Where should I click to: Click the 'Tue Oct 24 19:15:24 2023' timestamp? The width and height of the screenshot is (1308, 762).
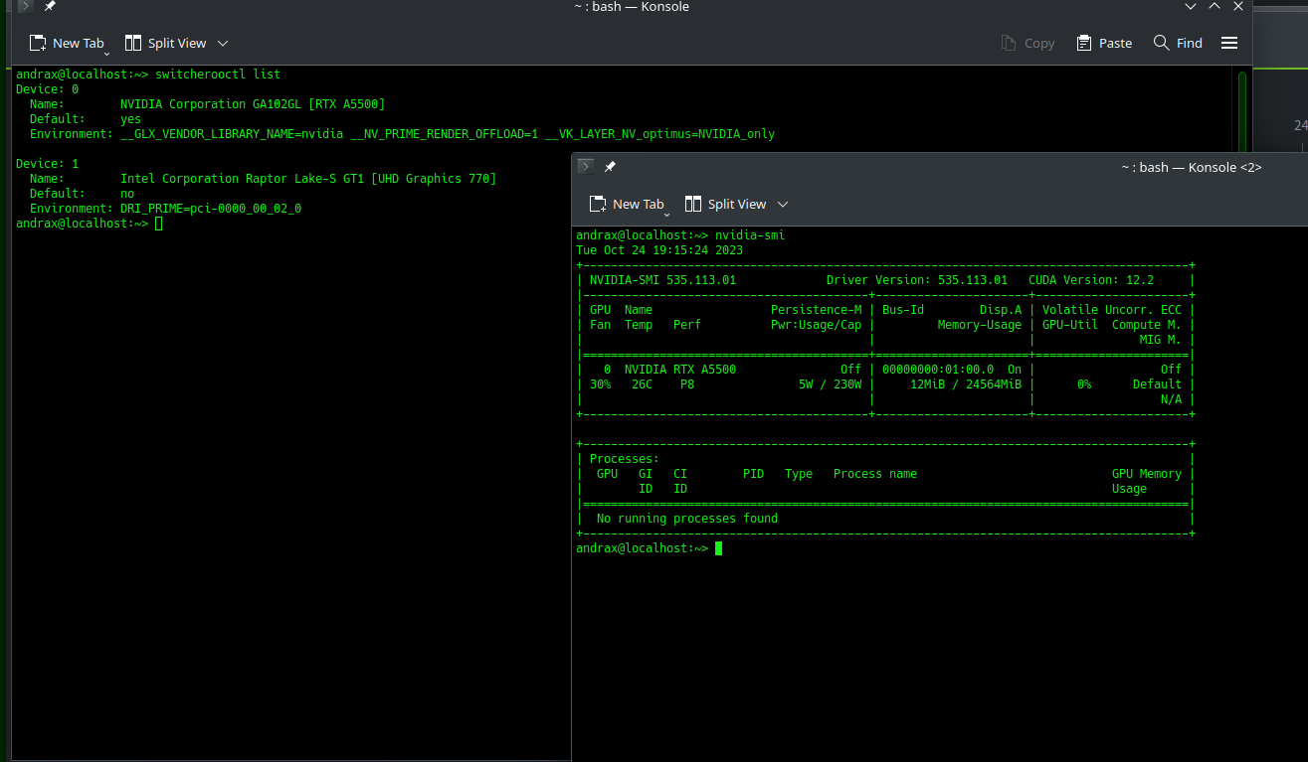[659, 250]
